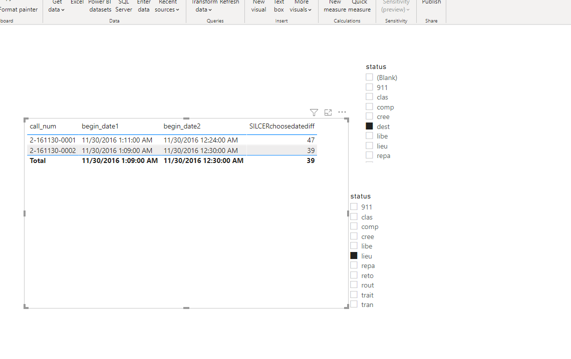Open the table visual's filter icon
571x359 pixels.
pyautogui.click(x=314, y=112)
